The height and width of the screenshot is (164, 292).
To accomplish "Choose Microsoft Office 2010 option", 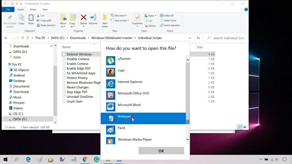I will coord(143,95).
